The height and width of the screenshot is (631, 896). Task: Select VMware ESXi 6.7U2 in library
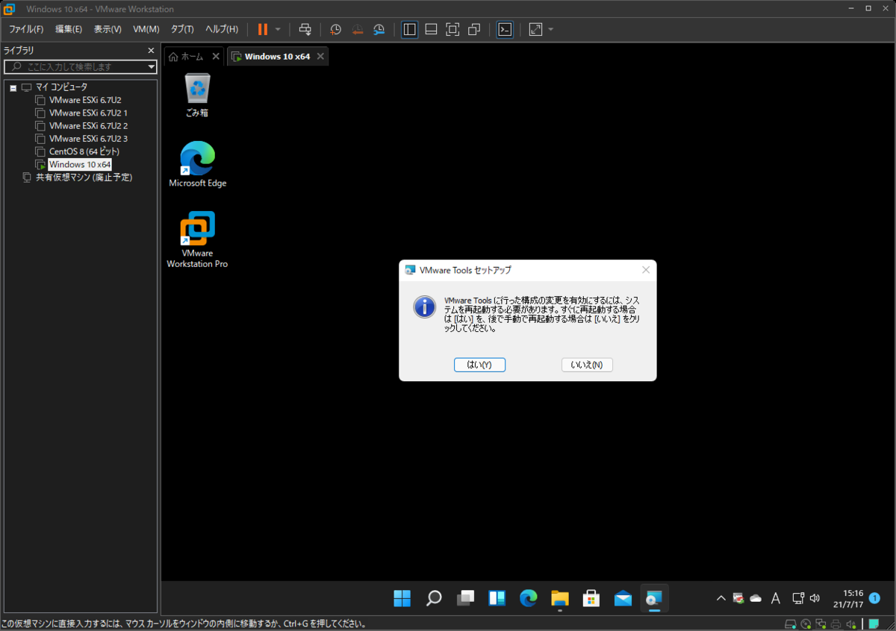85,100
